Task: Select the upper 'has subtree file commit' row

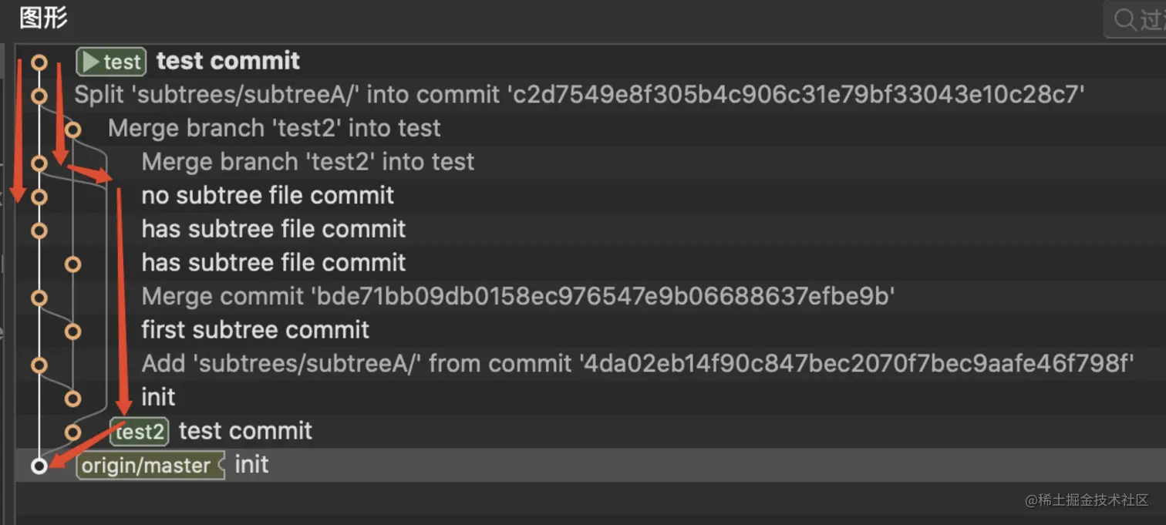Action: (x=591, y=229)
